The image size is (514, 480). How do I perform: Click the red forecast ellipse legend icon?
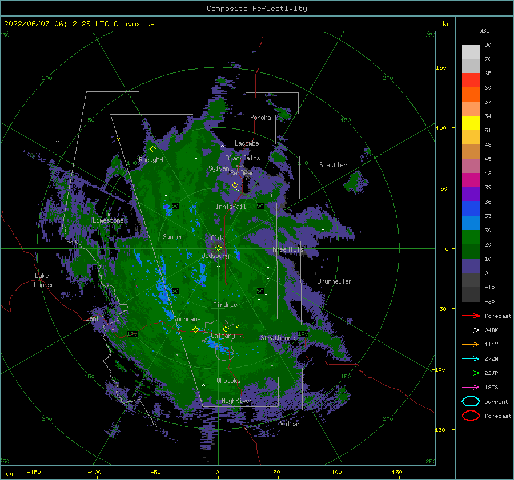point(471,416)
